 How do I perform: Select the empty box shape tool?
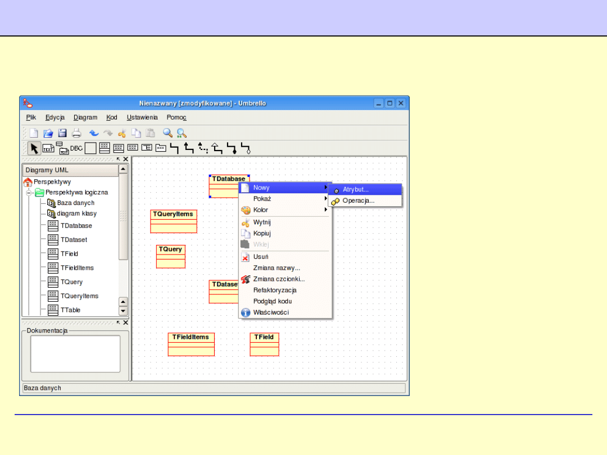tap(90, 148)
